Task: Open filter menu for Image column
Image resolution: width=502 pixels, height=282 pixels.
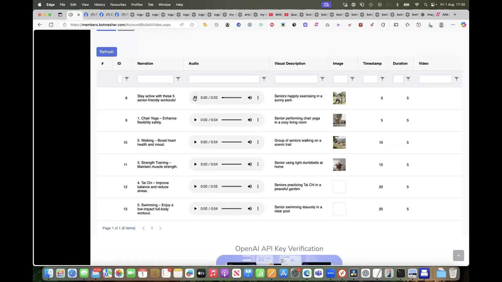Action: pos(352,79)
